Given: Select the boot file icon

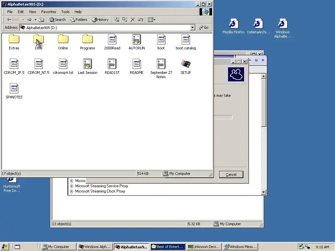Looking at the screenshot, I should 161,40.
